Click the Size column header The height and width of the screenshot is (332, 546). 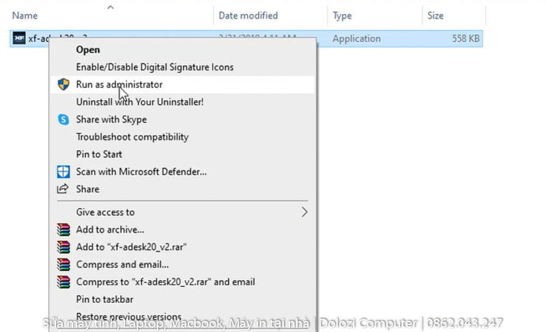click(435, 15)
